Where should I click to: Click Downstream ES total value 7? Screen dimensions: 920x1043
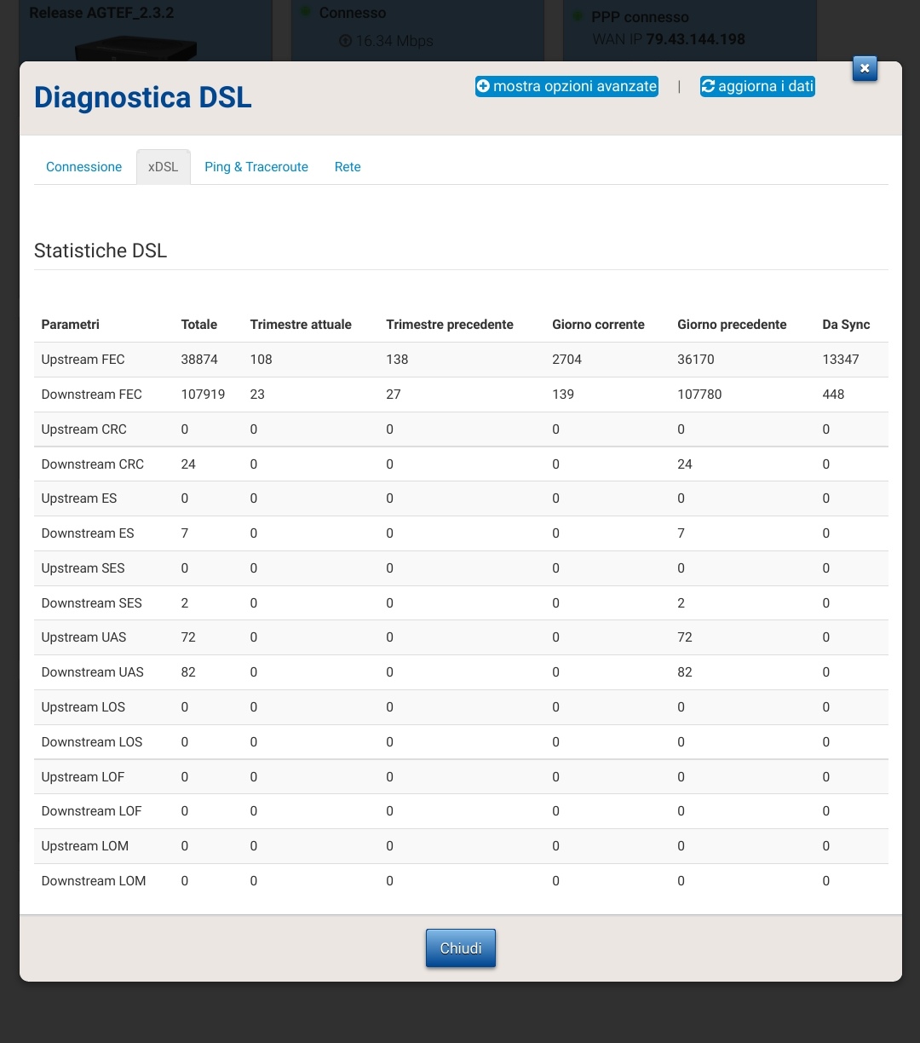[185, 533]
